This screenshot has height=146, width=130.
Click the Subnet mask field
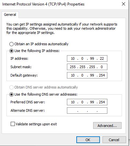coord(87,67)
